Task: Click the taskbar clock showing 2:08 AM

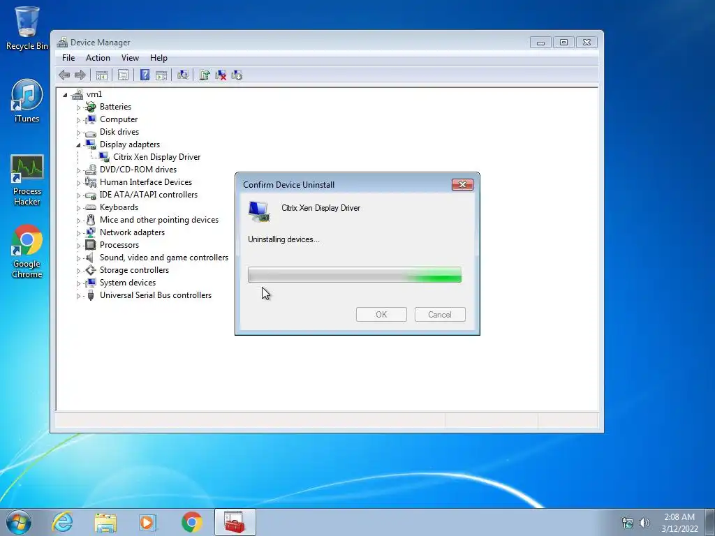Action: pos(679,523)
